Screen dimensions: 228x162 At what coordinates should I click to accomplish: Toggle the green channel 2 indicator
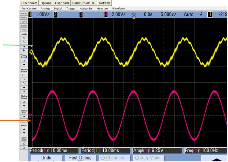click(x=55, y=15)
